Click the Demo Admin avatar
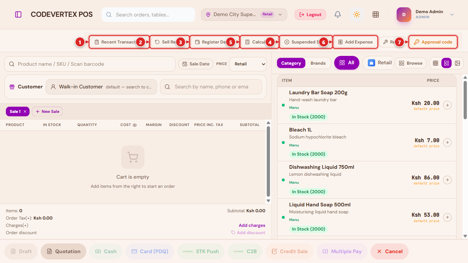Screen dimensions: 468x263 (x=404, y=15)
